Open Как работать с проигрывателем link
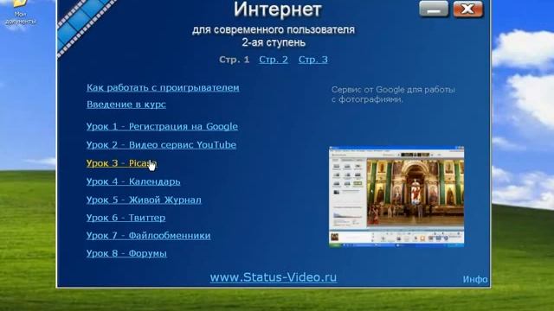This screenshot has height=311, width=554. coord(163,88)
